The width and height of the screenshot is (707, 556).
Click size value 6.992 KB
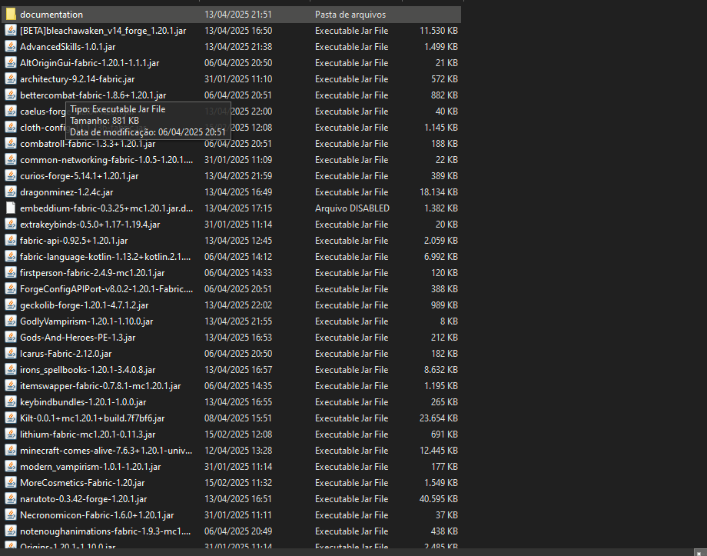(441, 257)
